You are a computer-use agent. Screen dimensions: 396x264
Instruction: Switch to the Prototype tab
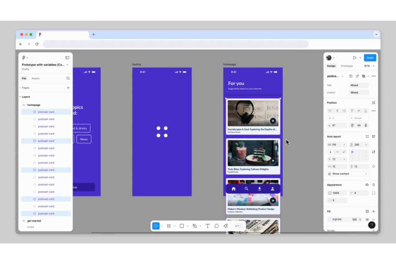point(347,66)
